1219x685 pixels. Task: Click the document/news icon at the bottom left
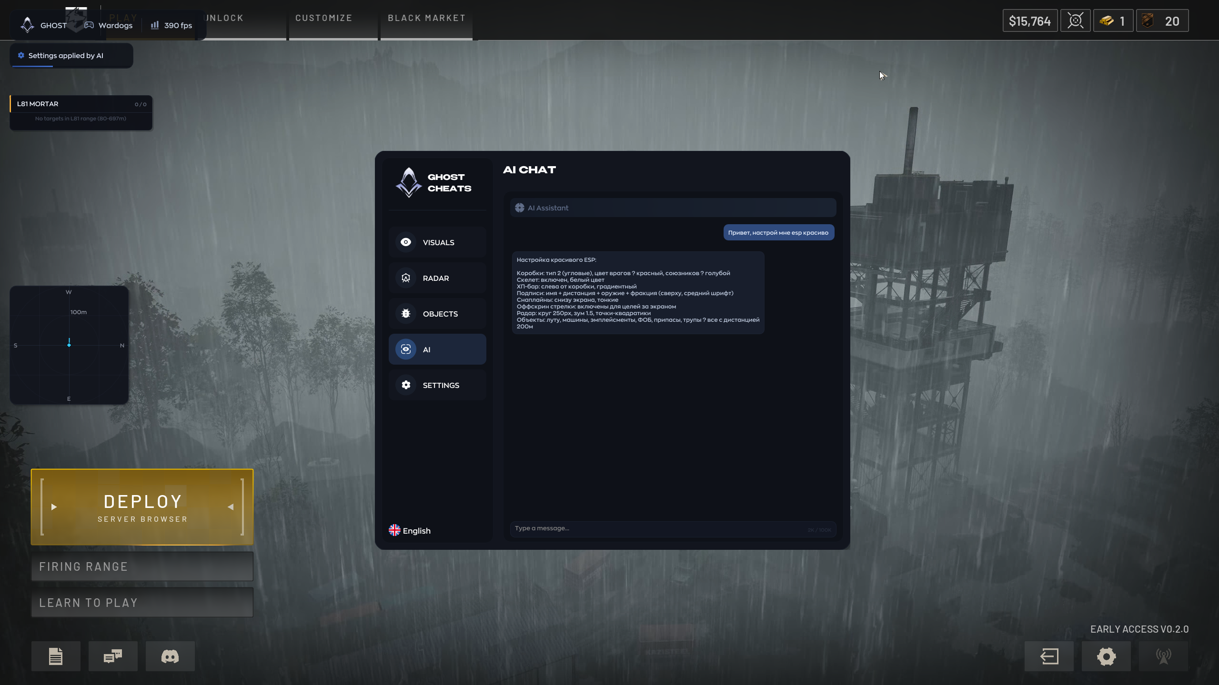click(56, 656)
